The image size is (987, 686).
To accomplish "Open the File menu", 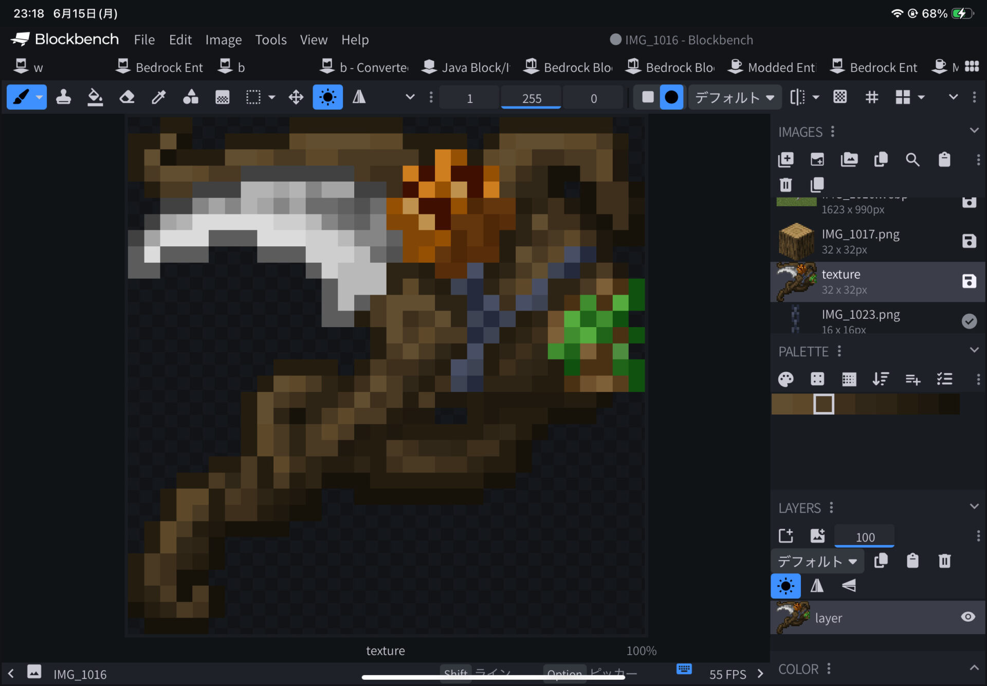I will [144, 40].
